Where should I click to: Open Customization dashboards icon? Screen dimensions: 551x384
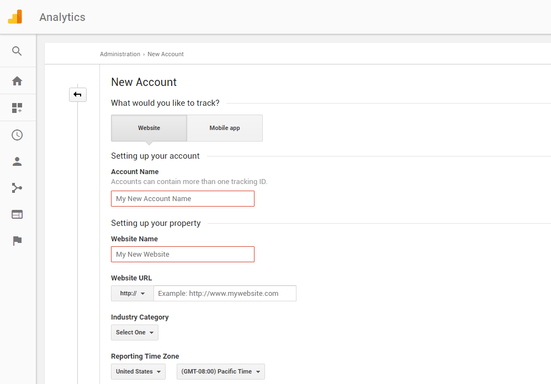pos(17,107)
